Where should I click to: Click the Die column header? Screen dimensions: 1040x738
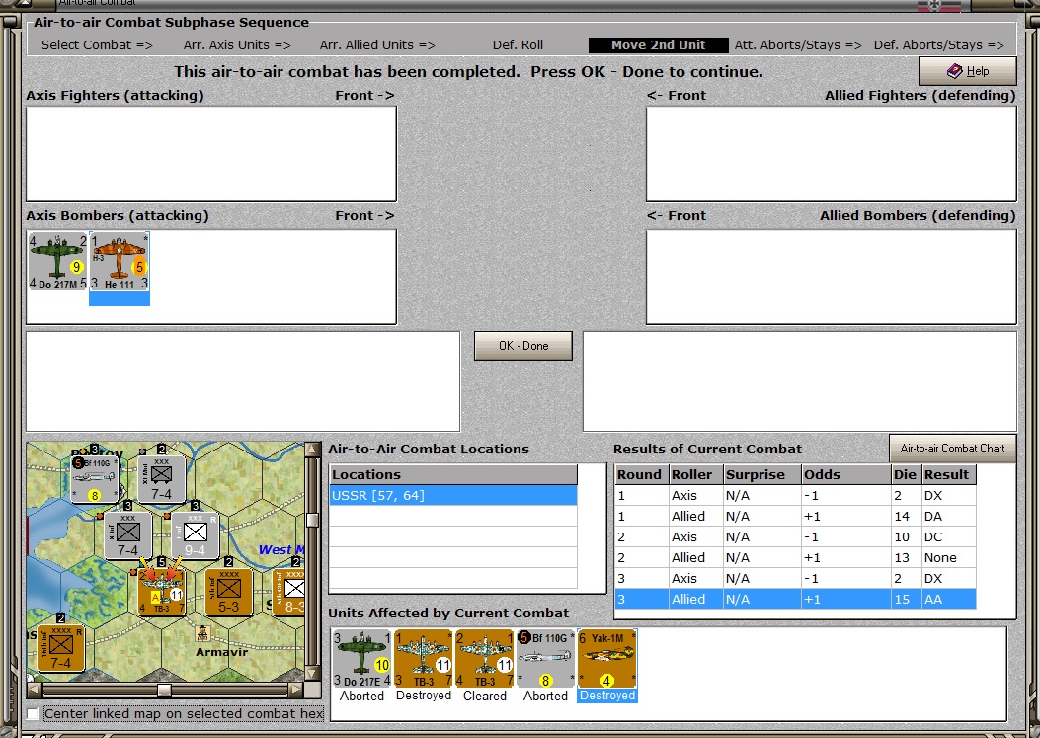coord(906,474)
